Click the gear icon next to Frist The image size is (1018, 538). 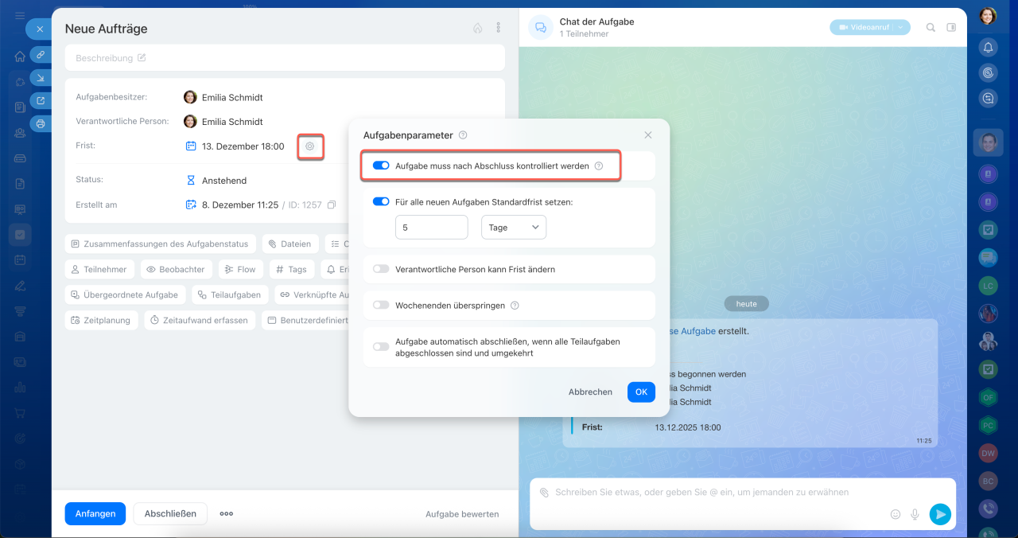point(310,146)
